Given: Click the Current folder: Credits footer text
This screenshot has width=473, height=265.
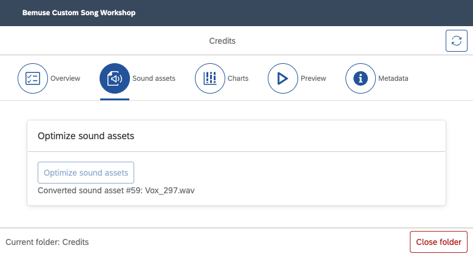Looking at the screenshot, I should click(47, 242).
